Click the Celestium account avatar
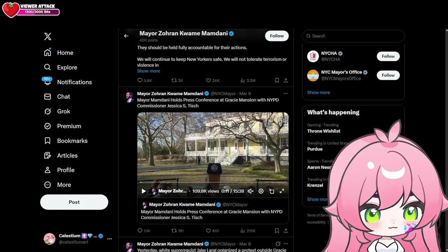The width and height of the screenshot is (448, 252). pos(49,239)
